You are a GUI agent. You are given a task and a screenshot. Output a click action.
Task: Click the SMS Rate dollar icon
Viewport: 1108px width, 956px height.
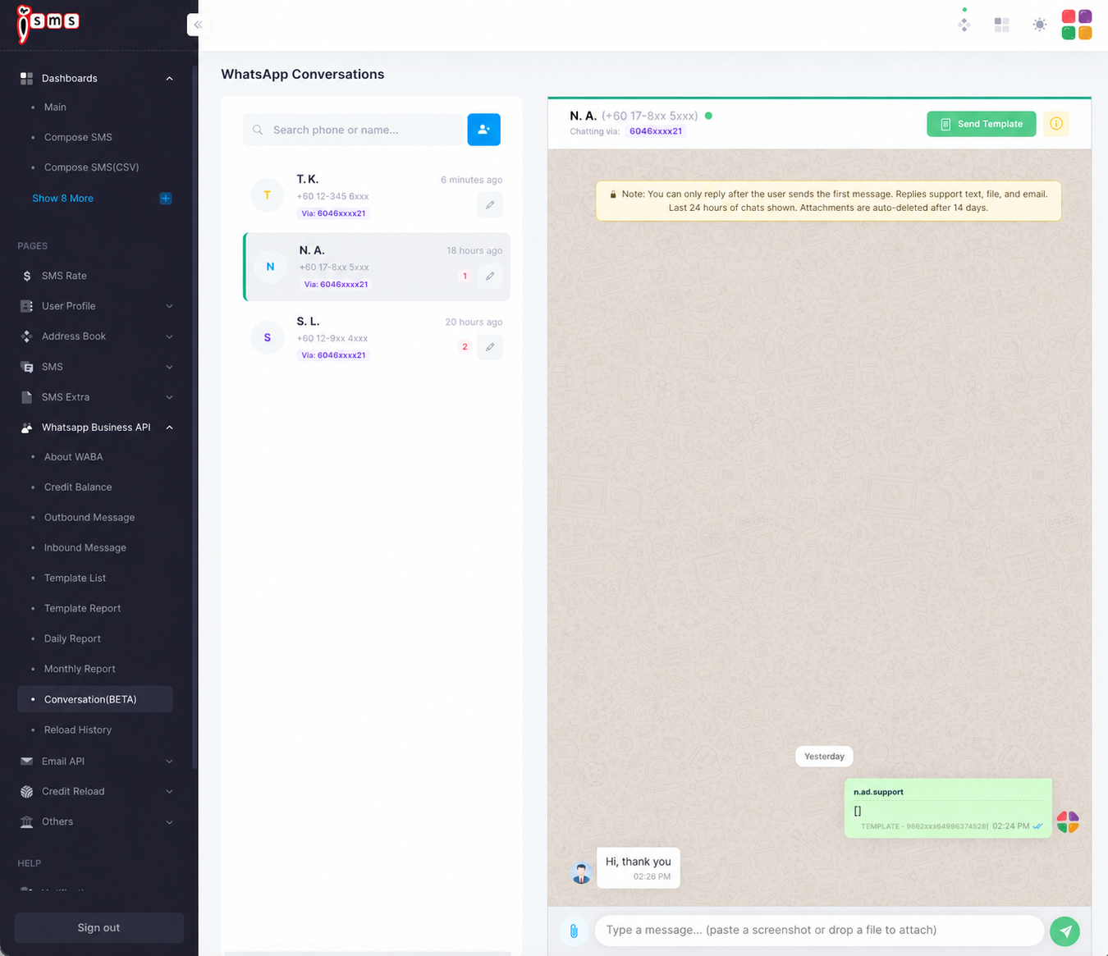click(26, 276)
